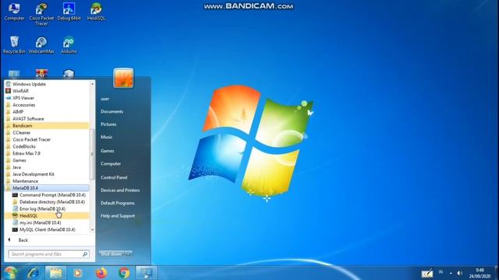Click the Shut down button

click(111, 254)
